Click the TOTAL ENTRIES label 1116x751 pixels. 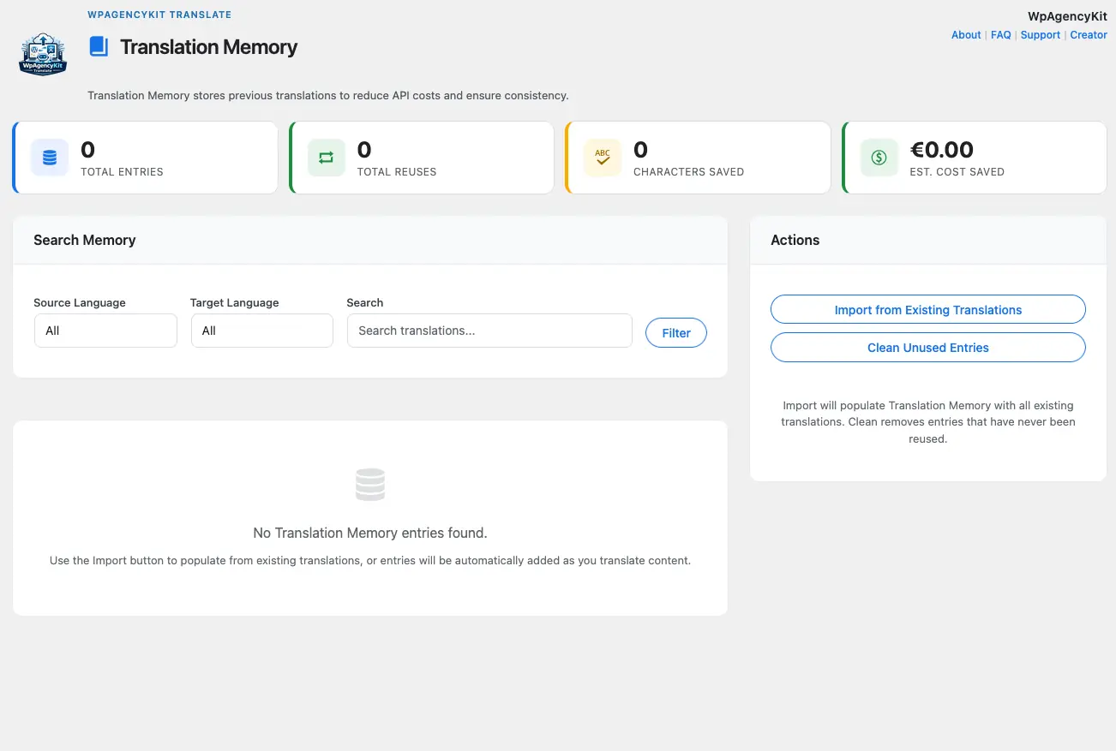(x=122, y=172)
